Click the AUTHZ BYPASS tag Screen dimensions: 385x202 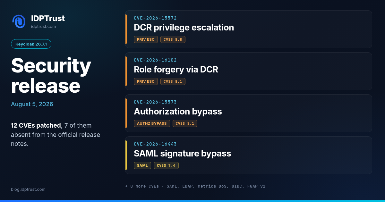pos(152,123)
